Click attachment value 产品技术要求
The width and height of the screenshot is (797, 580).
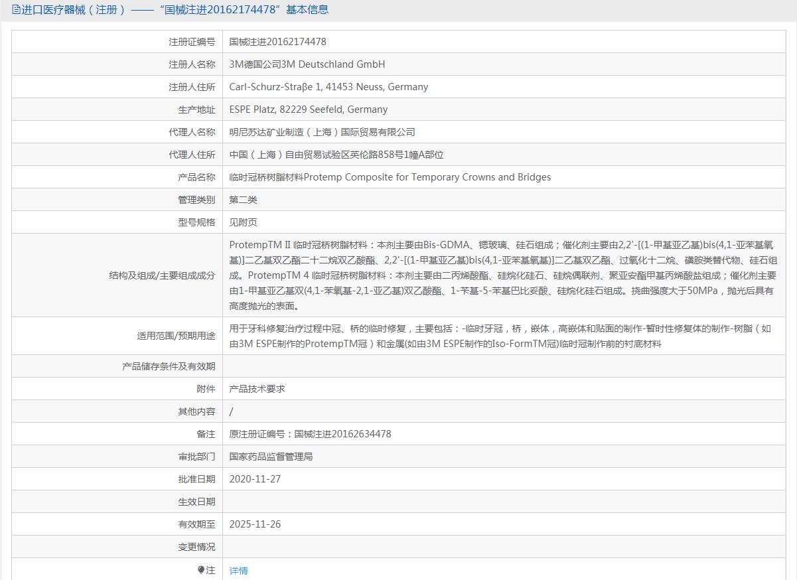(257, 389)
